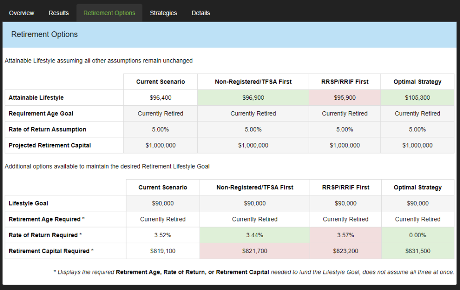
Task: Click the highlighted $95,900 RRSP/RRIF cell
Action: click(x=344, y=97)
